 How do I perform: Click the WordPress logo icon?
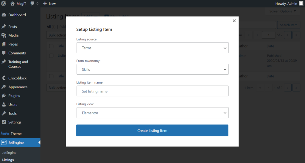tap(4, 4)
